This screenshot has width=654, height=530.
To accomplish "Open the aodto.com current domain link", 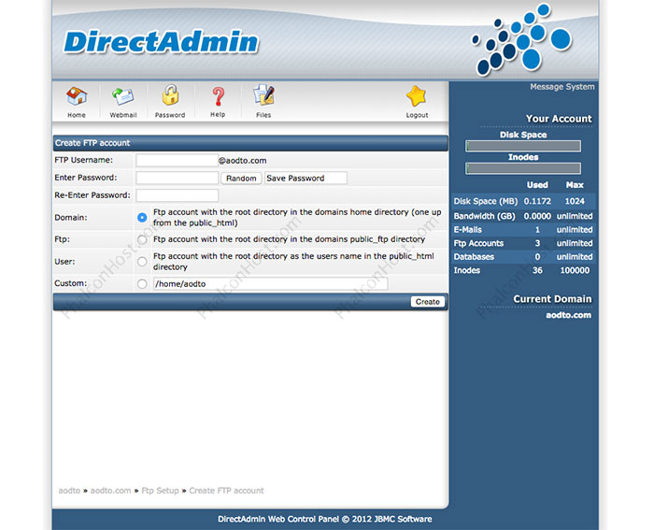I will [568, 315].
